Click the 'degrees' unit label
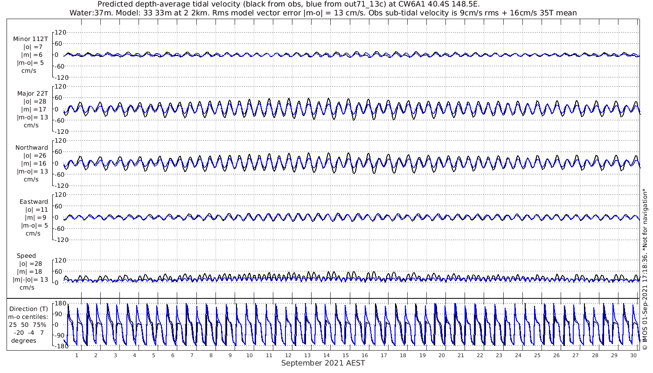Screen dimensions: 653x373 pos(24,340)
